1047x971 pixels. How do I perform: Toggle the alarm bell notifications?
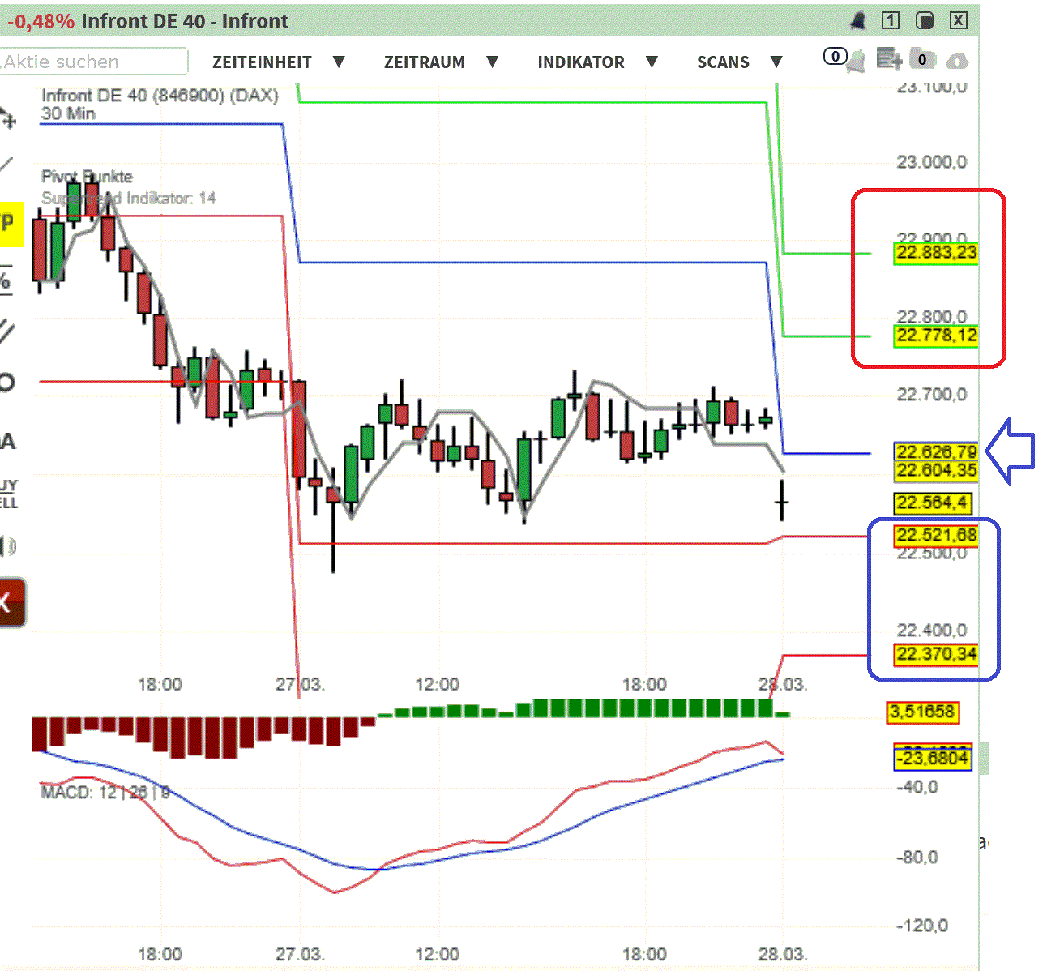858,20
